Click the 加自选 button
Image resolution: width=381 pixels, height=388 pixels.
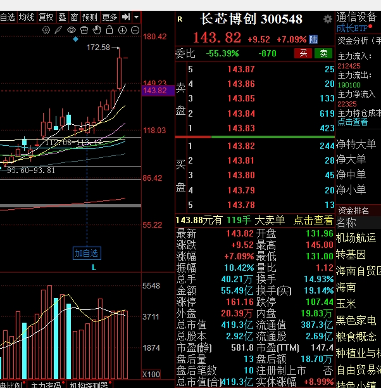[87, 253]
